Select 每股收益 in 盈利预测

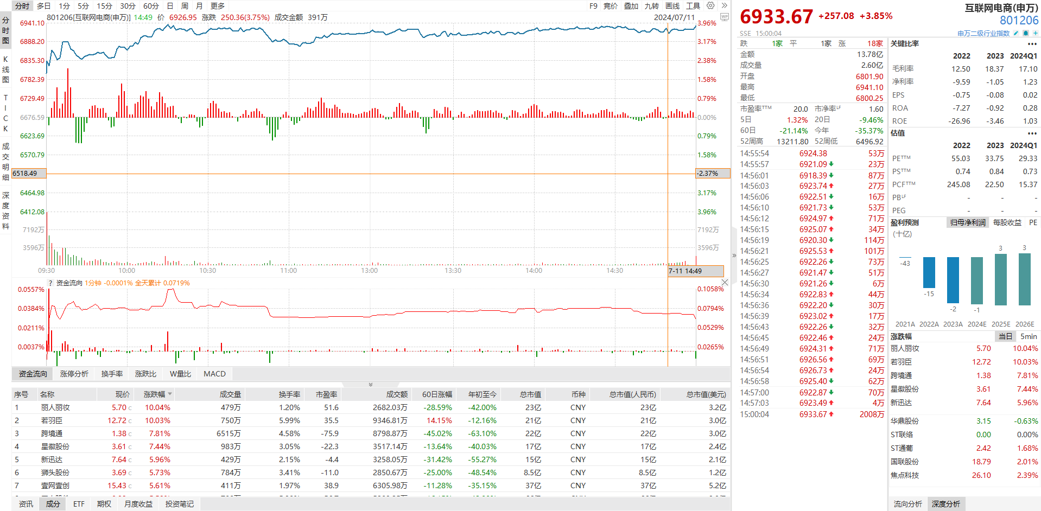tap(1007, 222)
